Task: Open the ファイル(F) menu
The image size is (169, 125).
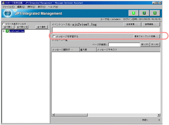Action: point(8,7)
